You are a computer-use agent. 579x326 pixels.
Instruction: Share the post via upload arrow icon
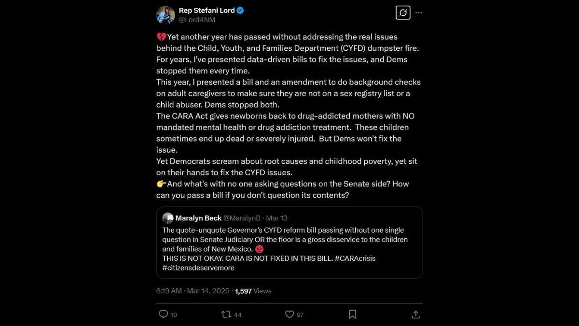point(416,314)
